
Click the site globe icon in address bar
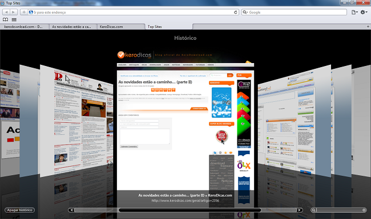click(x=31, y=12)
